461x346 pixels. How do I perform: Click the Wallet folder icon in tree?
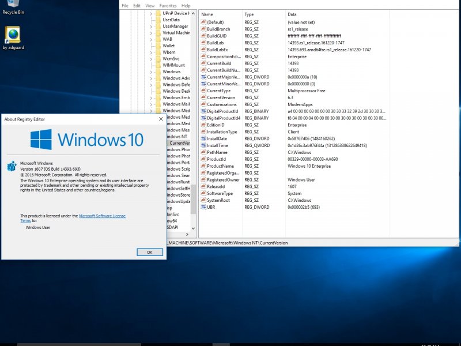point(158,46)
